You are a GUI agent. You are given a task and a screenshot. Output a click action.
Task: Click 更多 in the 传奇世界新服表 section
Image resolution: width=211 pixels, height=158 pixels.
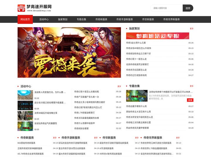[178, 138]
